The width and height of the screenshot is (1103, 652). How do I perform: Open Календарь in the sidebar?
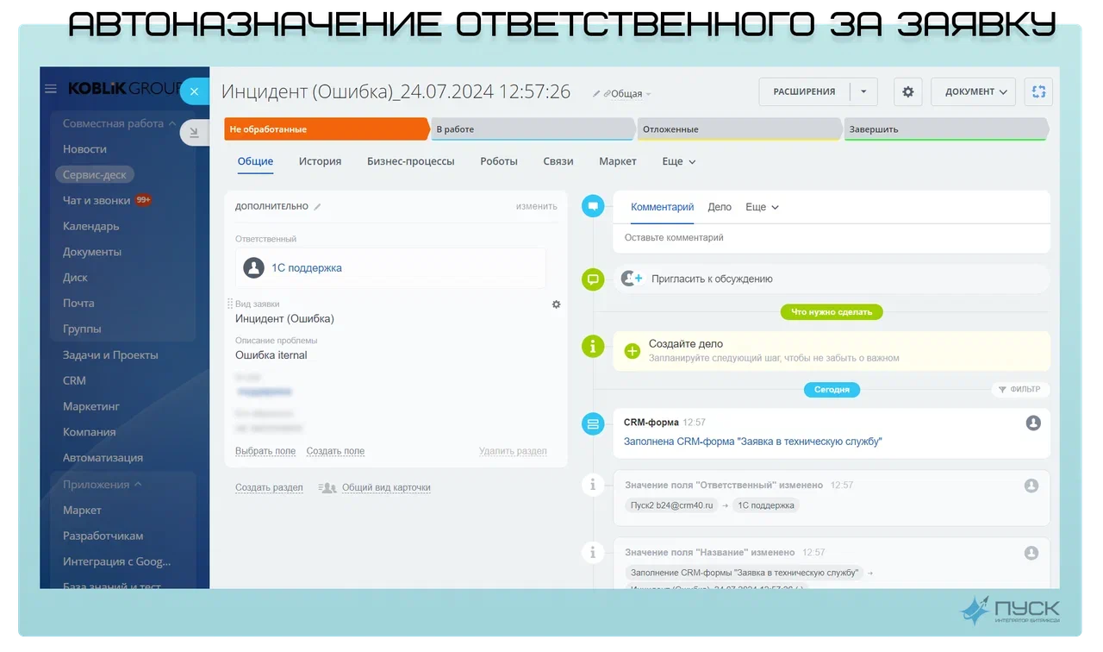click(91, 226)
